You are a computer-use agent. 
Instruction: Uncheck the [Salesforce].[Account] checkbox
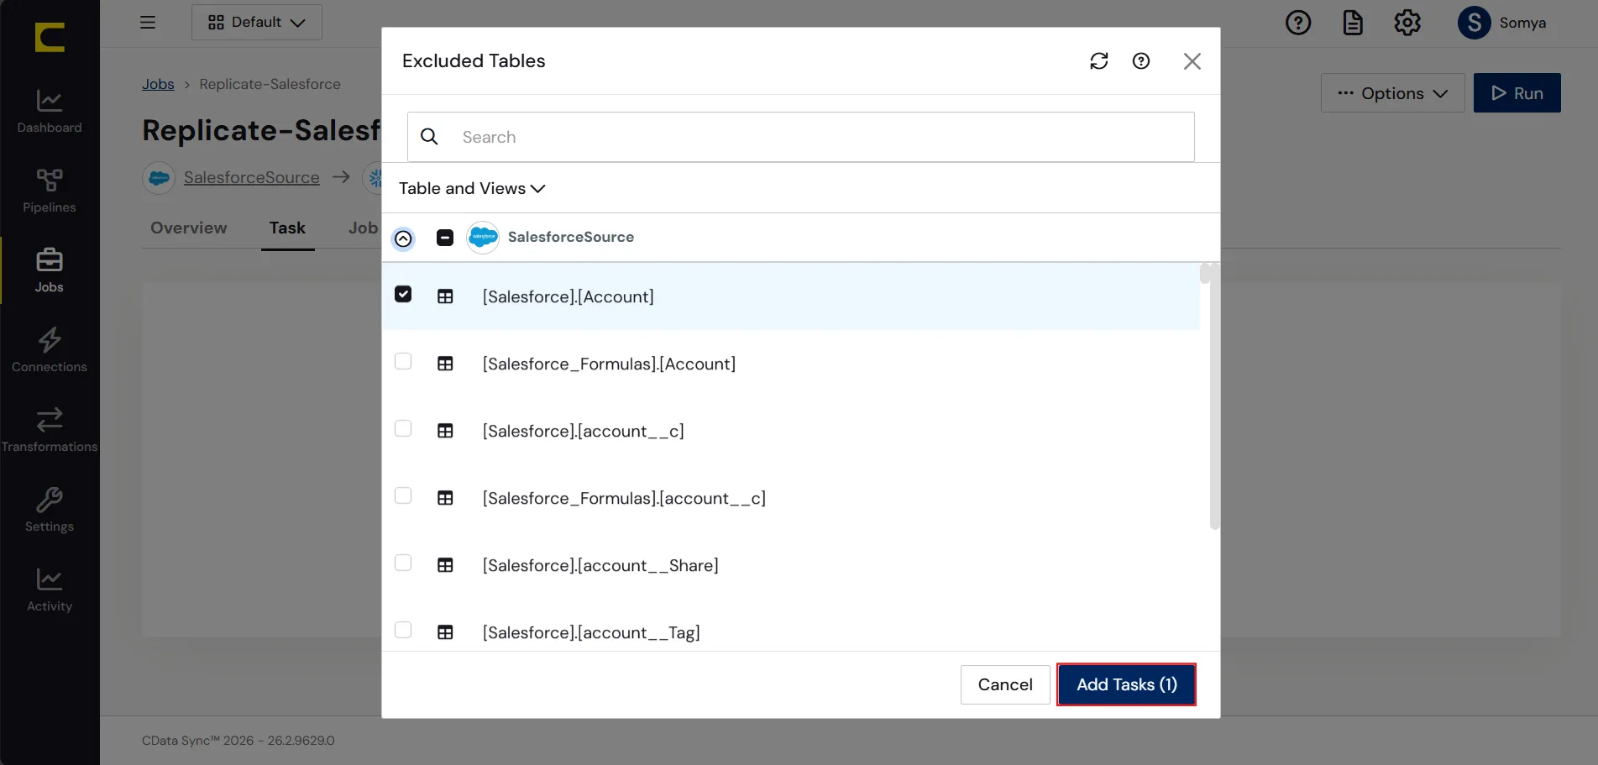pos(403,294)
